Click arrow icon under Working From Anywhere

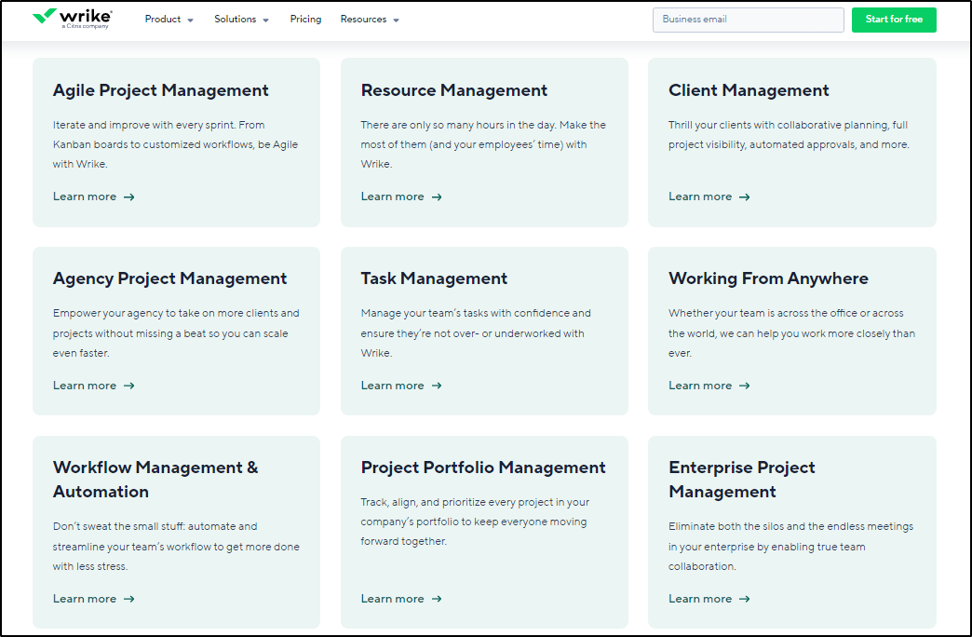[x=744, y=386]
